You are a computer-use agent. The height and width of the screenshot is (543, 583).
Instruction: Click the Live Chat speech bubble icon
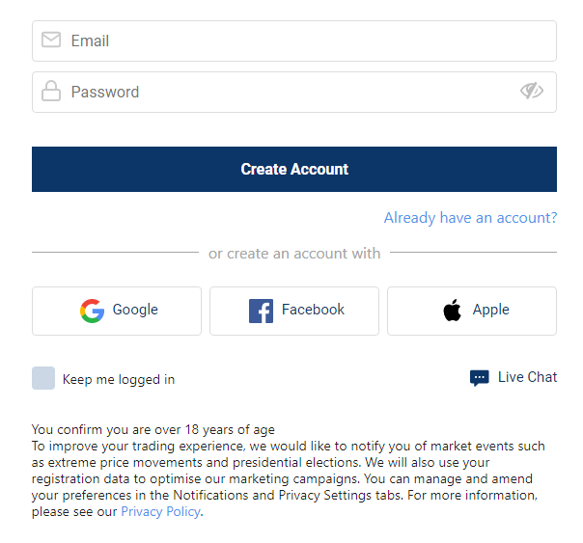(x=480, y=378)
